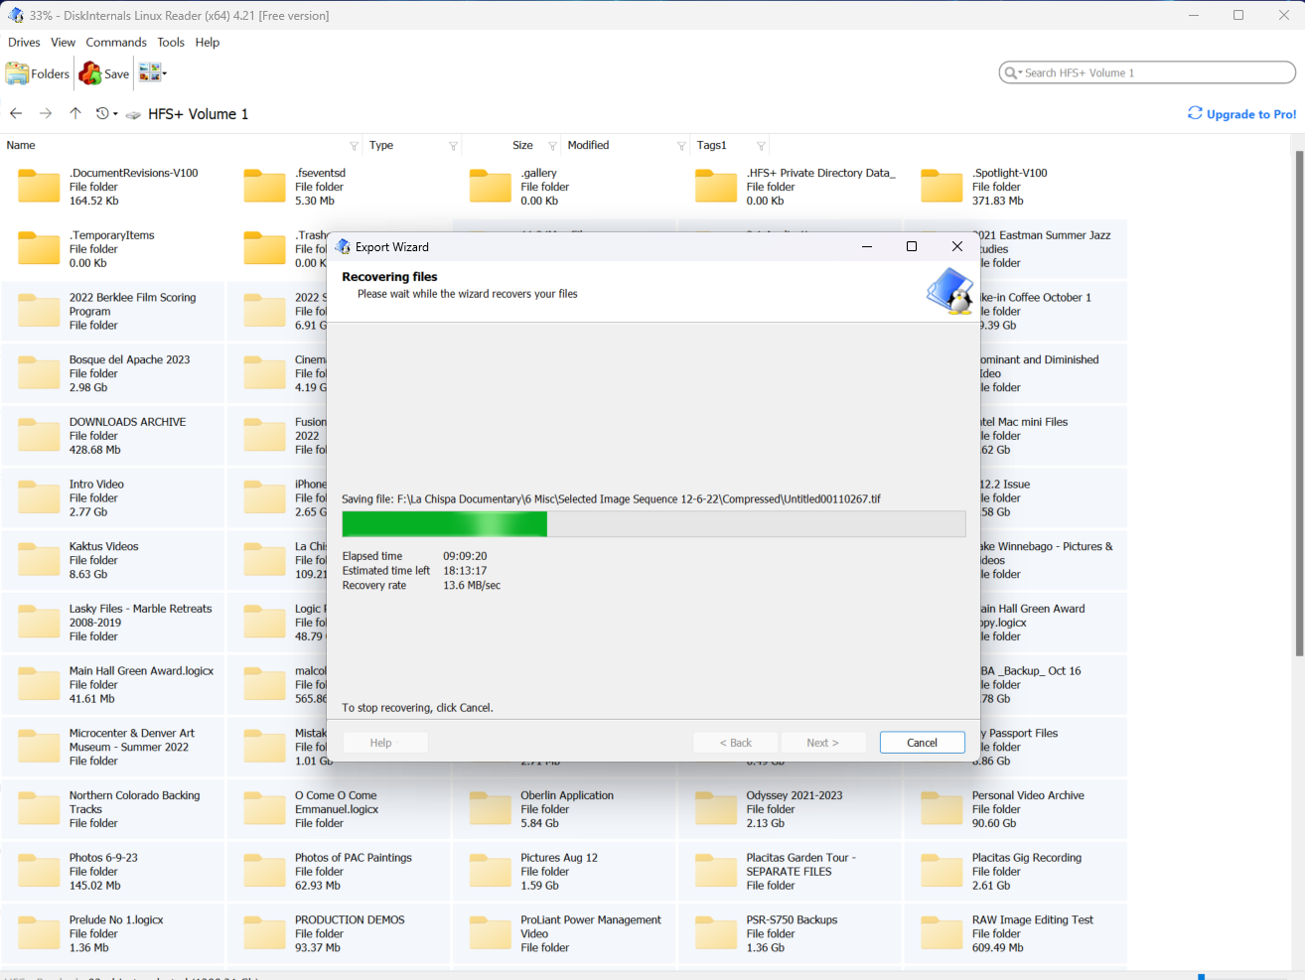Select the Prelude No 1.logicx folder
This screenshot has width=1305, height=980.
(113, 933)
